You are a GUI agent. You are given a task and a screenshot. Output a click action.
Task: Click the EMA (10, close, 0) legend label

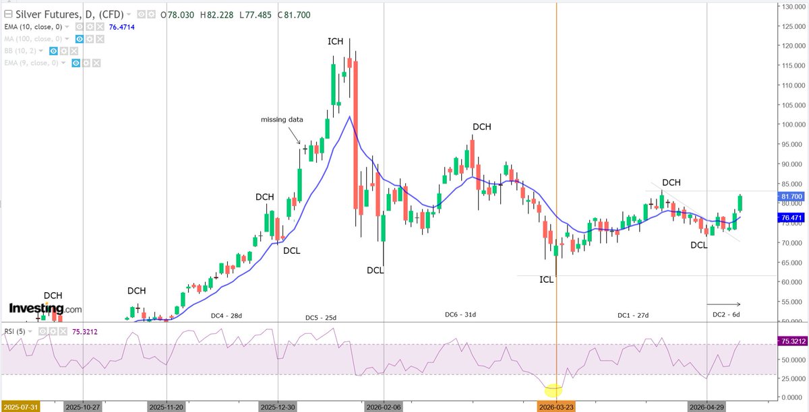click(33, 27)
